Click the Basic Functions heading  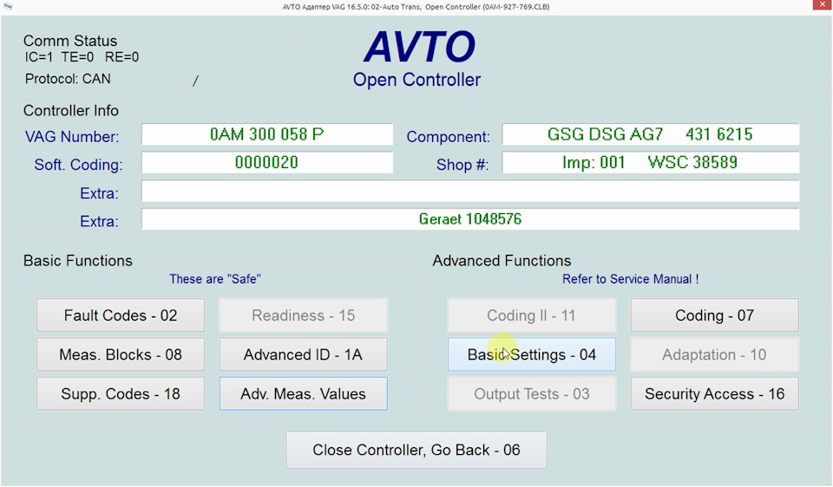(x=77, y=261)
